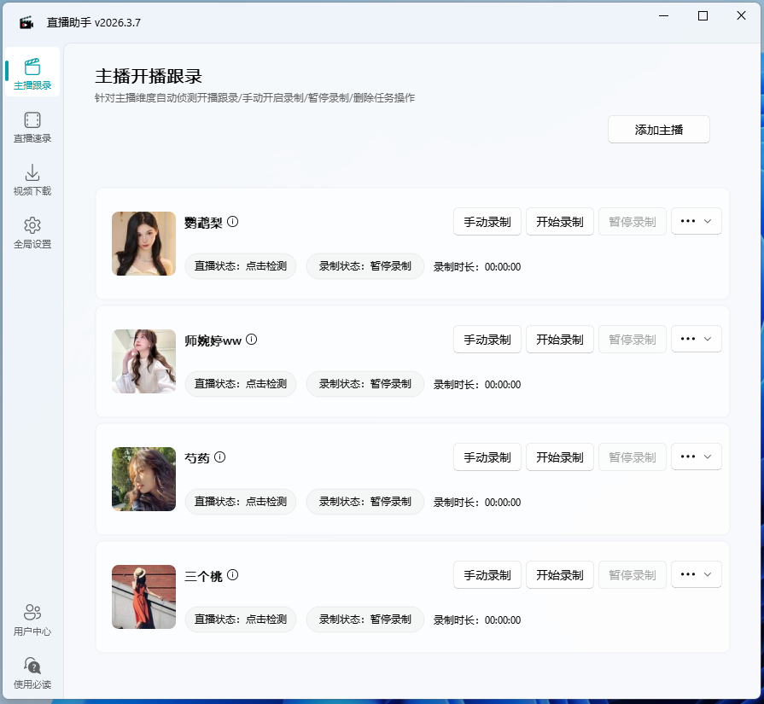View info icon beside 三个桃

tap(233, 574)
